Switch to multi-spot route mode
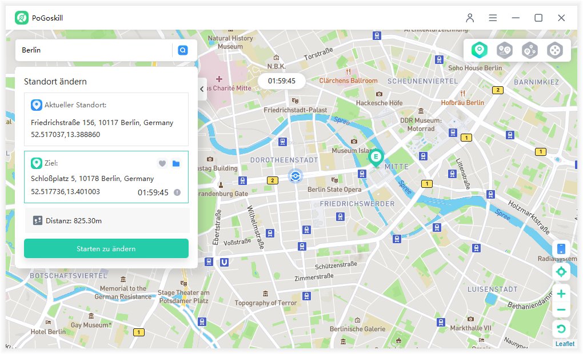Viewport: 583px width, 354px height. (x=529, y=50)
